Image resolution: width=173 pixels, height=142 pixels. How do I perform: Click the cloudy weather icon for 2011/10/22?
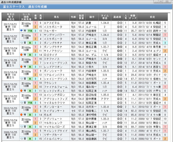(x=21, y=103)
